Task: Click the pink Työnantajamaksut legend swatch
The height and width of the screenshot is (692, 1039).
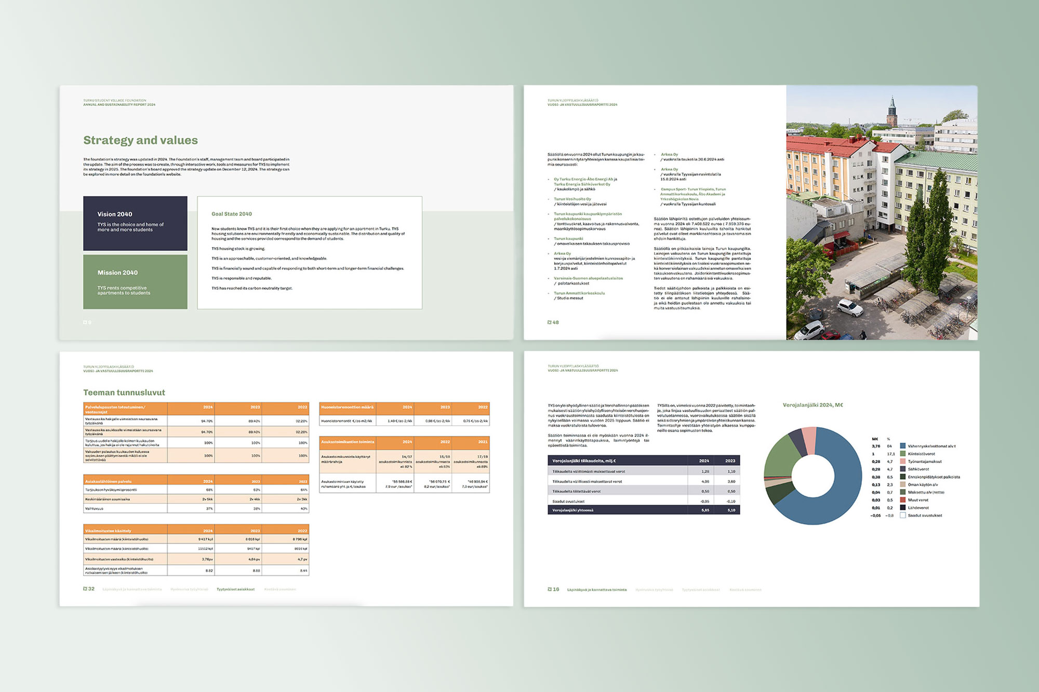Action: (x=903, y=462)
